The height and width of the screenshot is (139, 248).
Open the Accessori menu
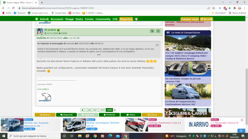pyautogui.click(x=57, y=19)
